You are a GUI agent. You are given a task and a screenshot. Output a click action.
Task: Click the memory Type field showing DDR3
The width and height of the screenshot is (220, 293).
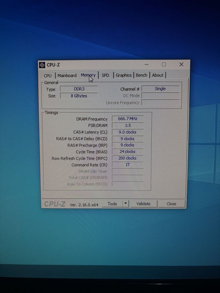pyautogui.click(x=79, y=89)
